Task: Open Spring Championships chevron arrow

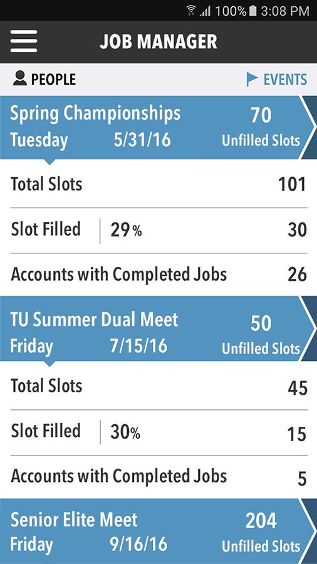Action: point(308,127)
